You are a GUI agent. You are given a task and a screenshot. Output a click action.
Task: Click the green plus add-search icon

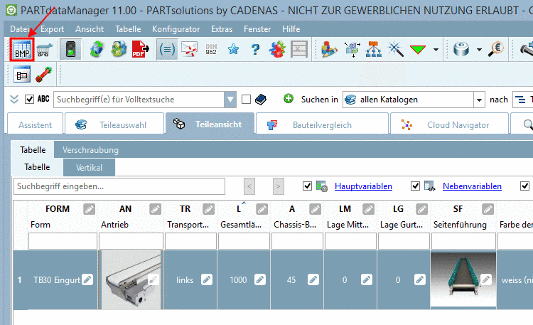click(x=289, y=99)
